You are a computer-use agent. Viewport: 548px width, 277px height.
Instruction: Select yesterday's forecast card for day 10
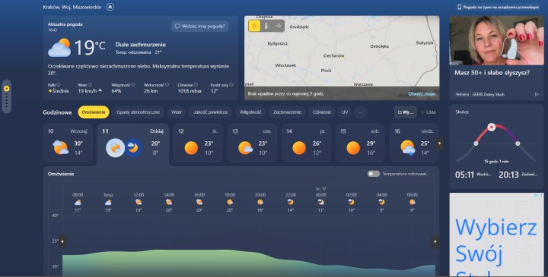pyautogui.click(x=68, y=143)
